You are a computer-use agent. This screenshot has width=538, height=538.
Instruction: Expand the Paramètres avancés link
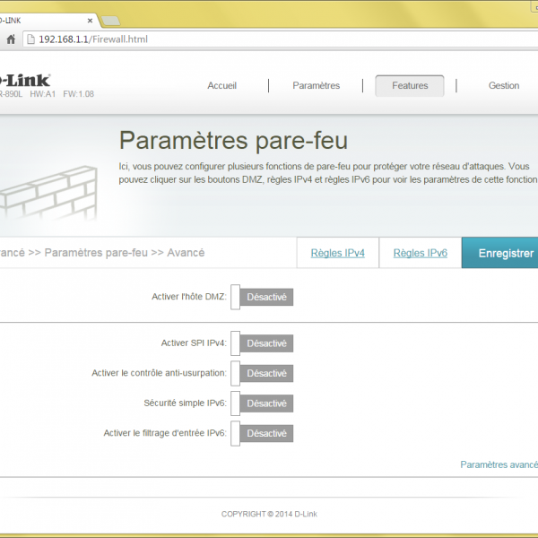click(x=499, y=464)
